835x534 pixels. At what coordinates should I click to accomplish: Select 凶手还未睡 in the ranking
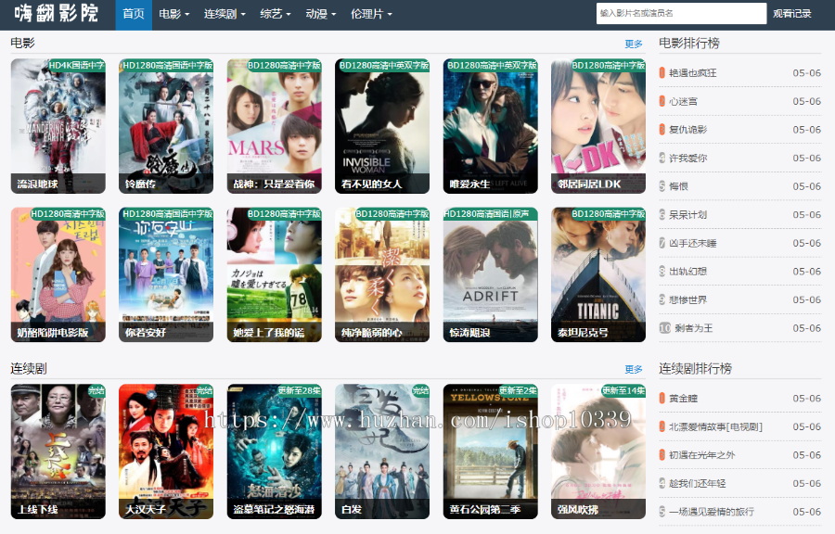point(693,243)
